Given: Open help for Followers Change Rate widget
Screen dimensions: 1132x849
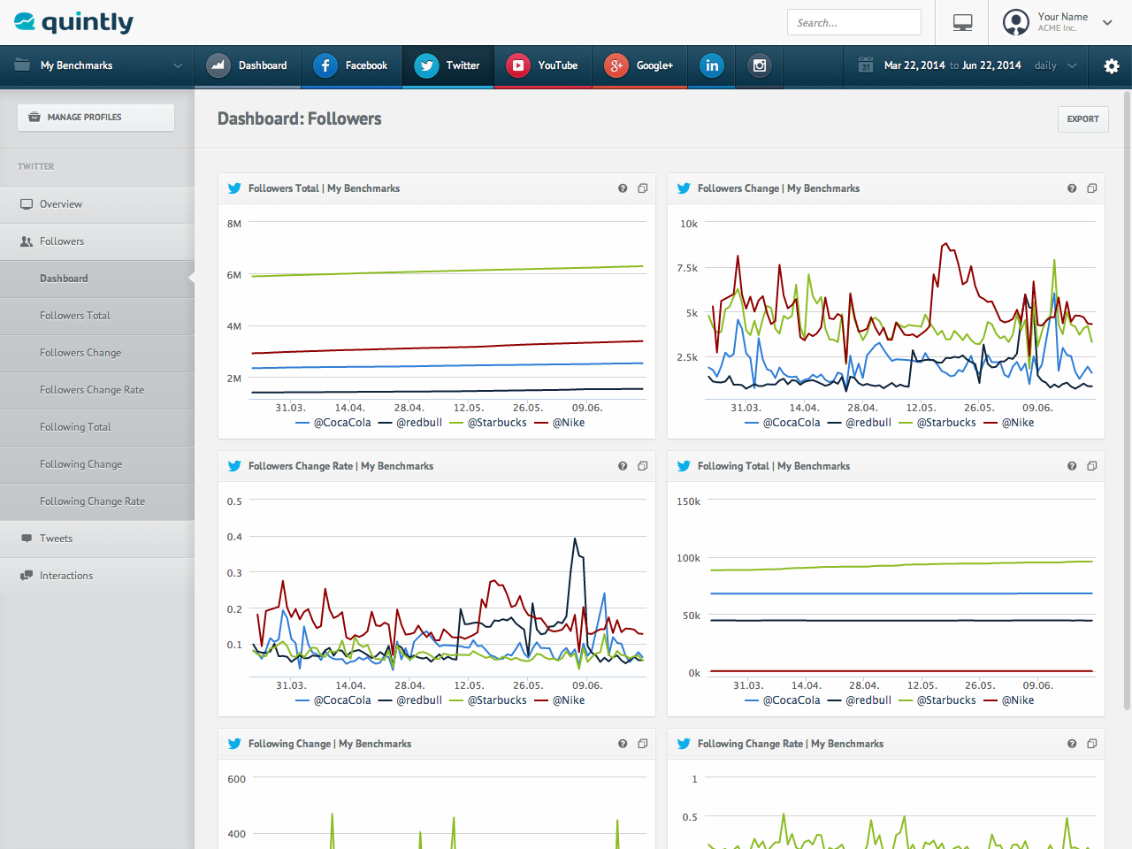Looking at the screenshot, I should point(623,466).
